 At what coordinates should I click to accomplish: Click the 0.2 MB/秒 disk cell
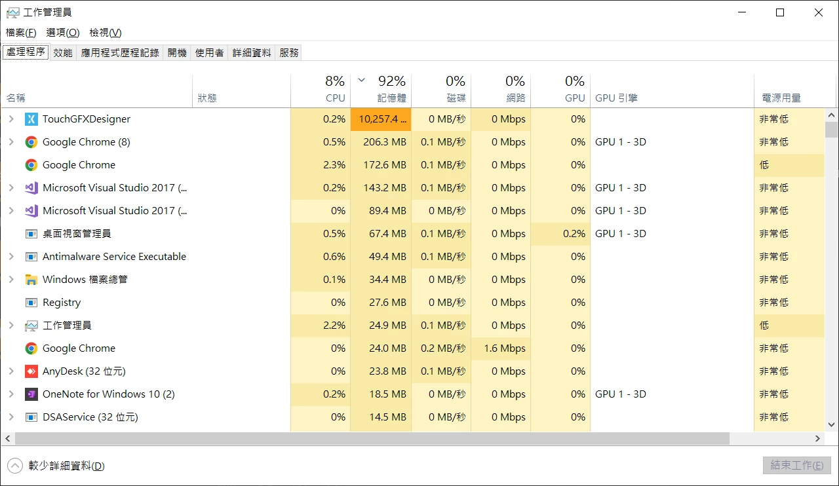441,348
